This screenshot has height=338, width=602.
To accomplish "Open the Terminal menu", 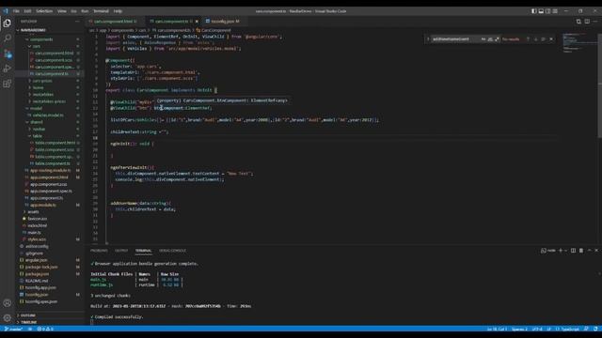I will point(101,11).
